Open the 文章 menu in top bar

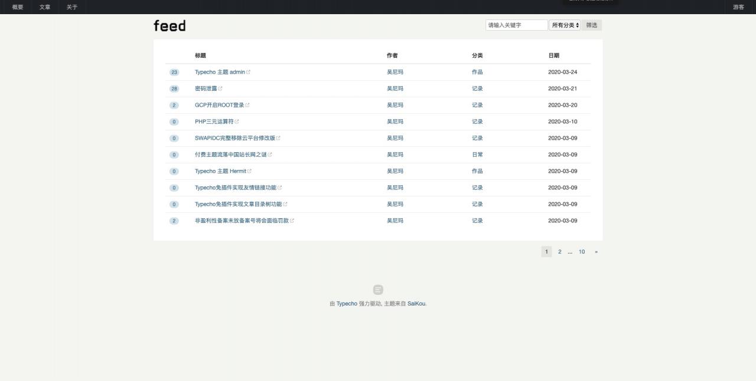click(x=45, y=7)
